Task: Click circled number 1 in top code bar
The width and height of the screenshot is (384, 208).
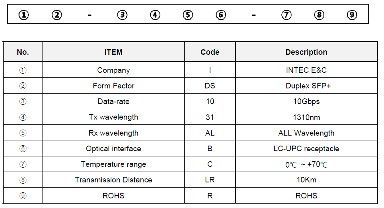Action: pos(24,15)
